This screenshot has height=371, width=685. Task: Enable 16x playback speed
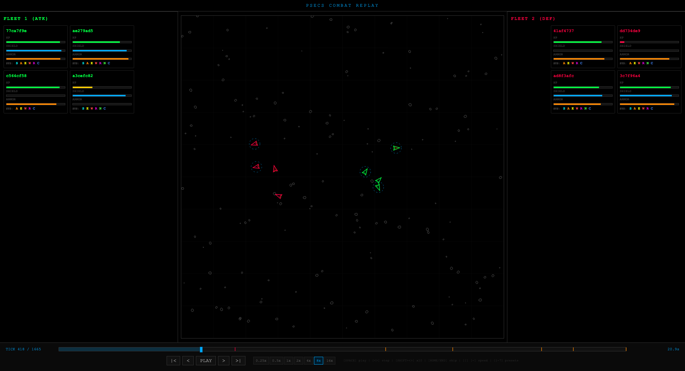[x=329, y=361]
